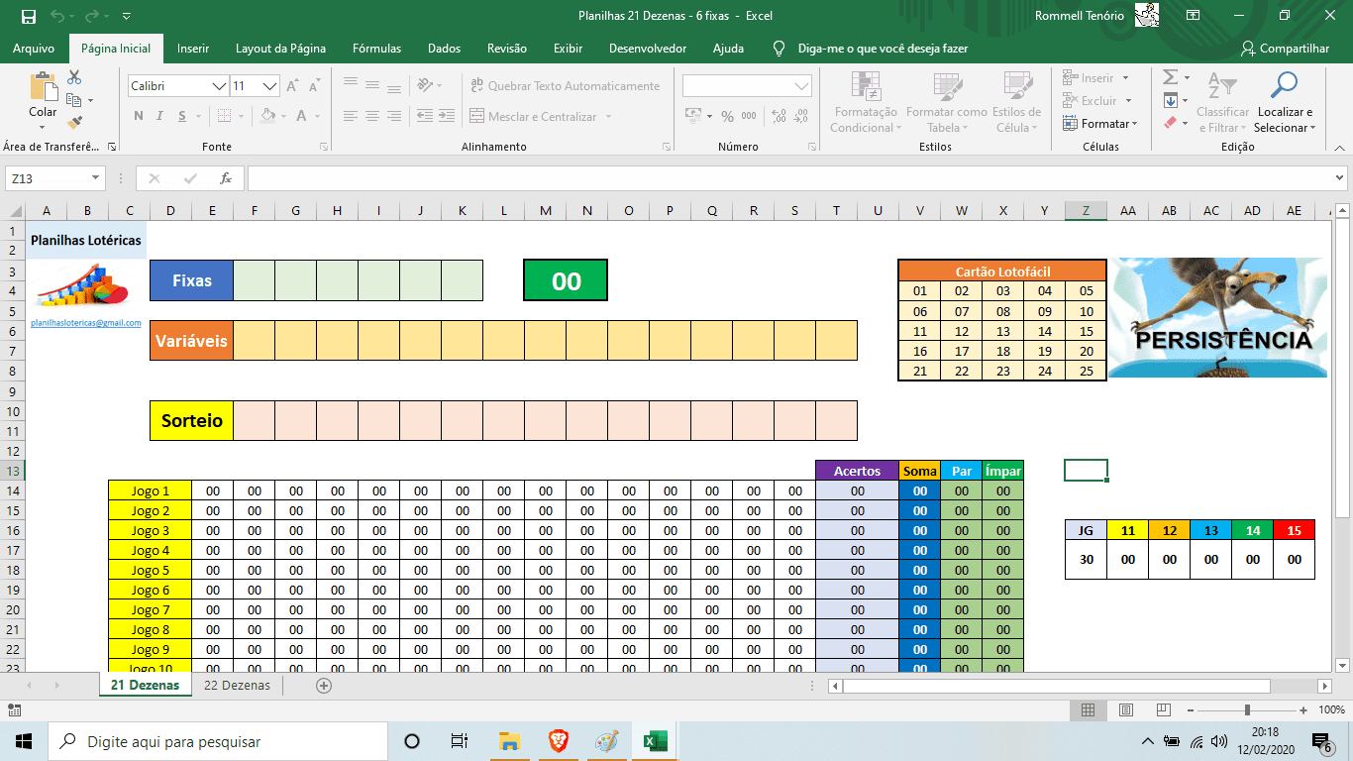Add a new sheet with plus icon
This screenshot has width=1353, height=761.
pyautogui.click(x=323, y=685)
